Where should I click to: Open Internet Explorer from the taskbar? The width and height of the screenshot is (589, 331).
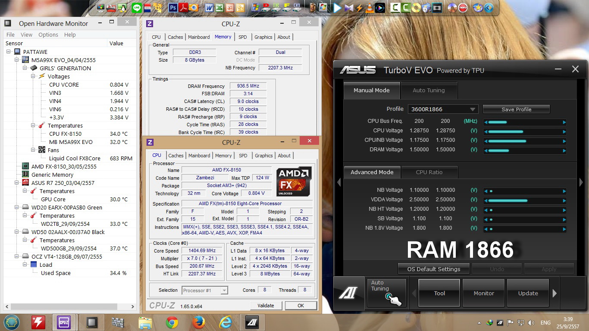[x=226, y=322]
